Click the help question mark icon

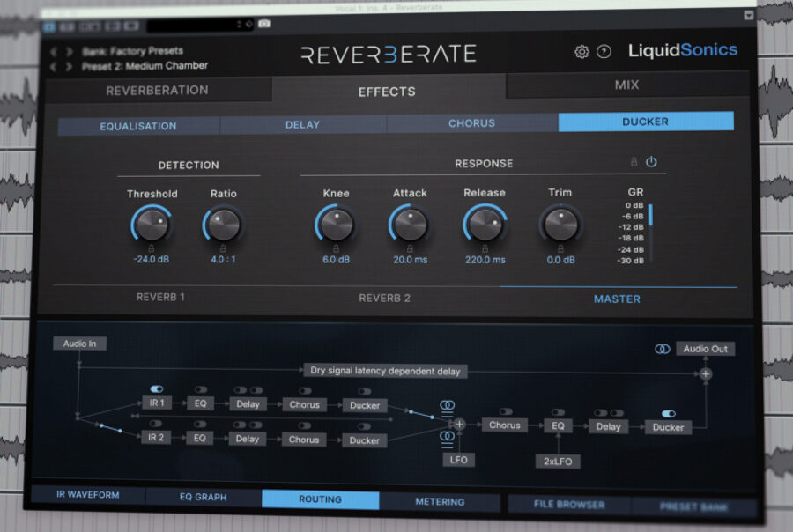point(603,51)
